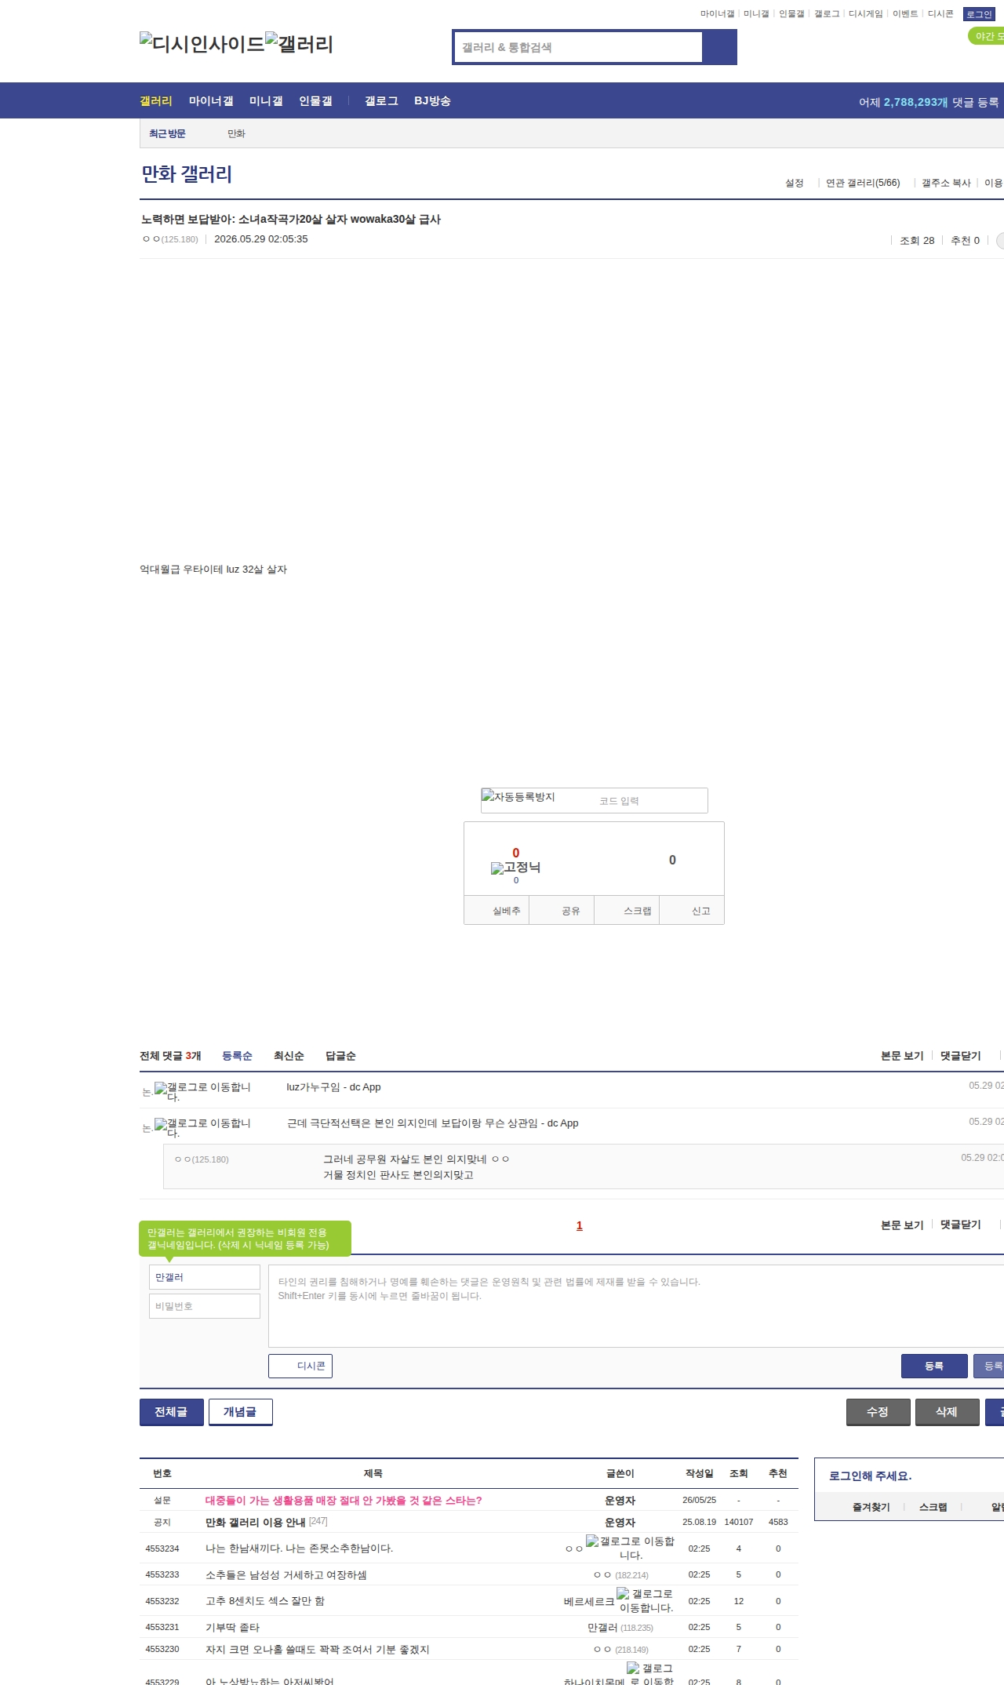Click post author ㅇㅇ(125.180) under the title
This screenshot has width=1004, height=1685.
pyautogui.click(x=170, y=239)
